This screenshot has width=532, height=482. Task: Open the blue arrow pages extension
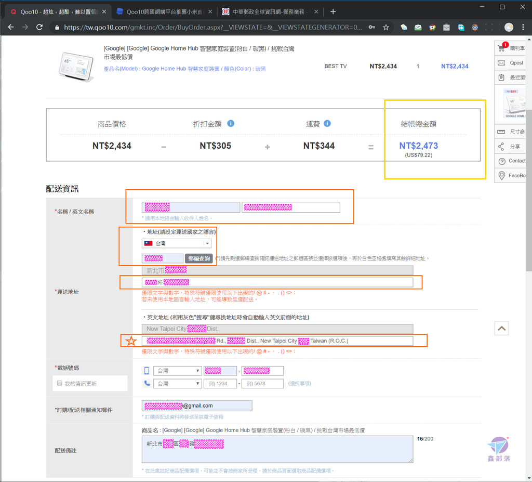click(461, 27)
